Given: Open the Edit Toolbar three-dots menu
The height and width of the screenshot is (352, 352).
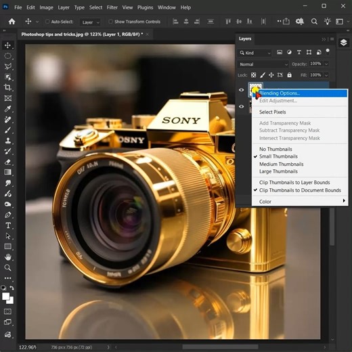Looking at the screenshot, I should [8, 278].
